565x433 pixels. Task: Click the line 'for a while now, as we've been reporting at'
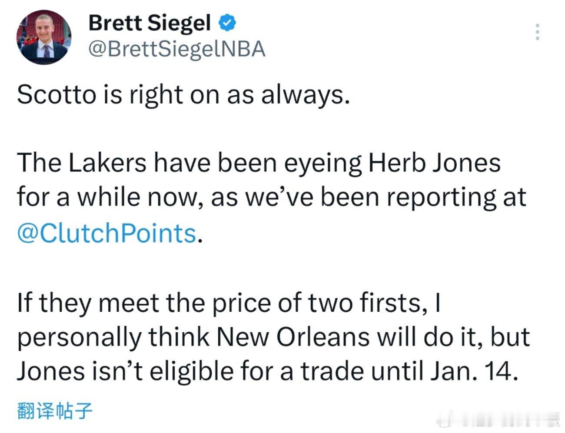pos(271,198)
